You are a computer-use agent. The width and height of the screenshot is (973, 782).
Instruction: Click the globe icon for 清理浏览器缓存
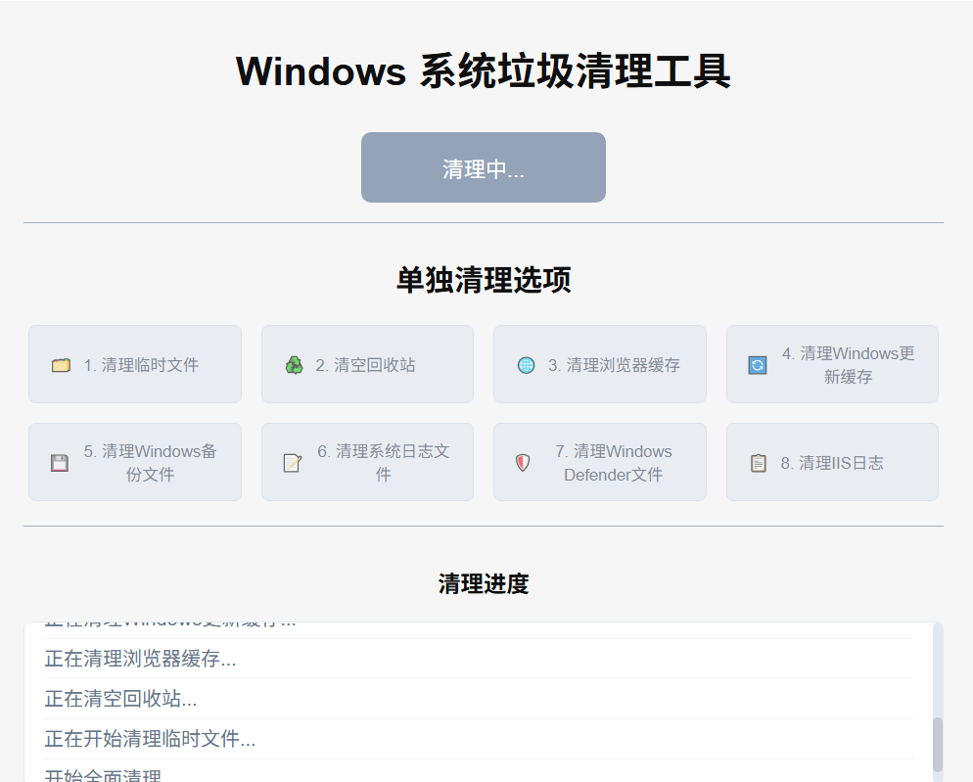pyautogui.click(x=526, y=365)
